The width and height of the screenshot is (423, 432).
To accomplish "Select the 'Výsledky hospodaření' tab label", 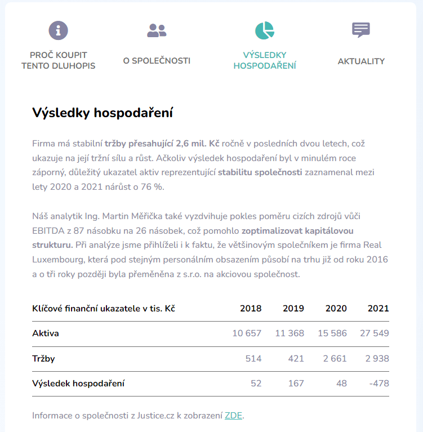I will 265,61.
